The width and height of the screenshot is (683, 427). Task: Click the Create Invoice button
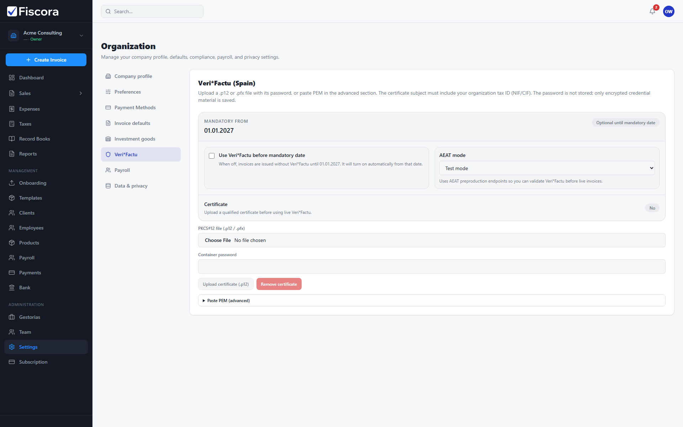(x=46, y=60)
